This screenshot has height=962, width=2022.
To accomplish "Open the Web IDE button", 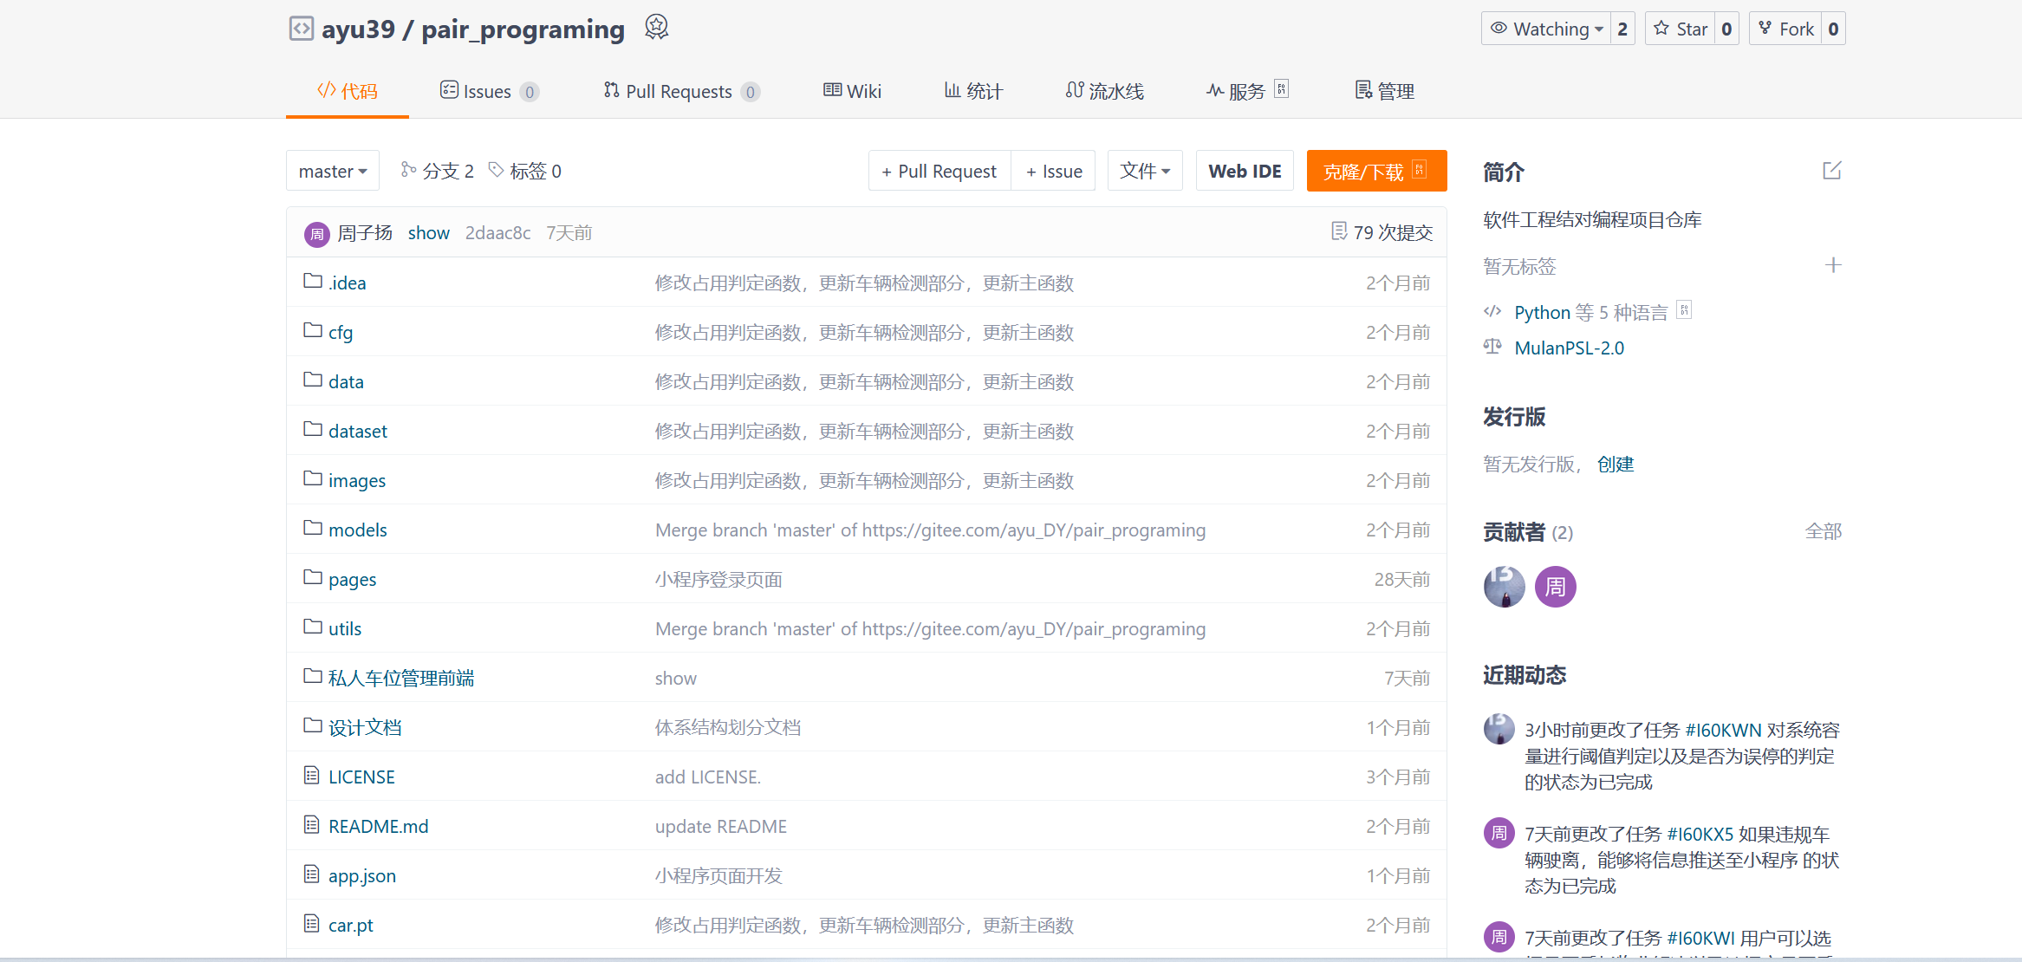I will 1245,171.
